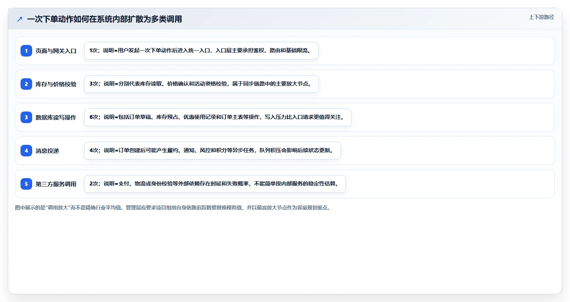
Task: Click the step 3 number badge
Action: [26, 117]
